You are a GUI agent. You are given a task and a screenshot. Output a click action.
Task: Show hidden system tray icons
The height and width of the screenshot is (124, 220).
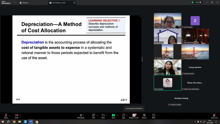pos(195,122)
